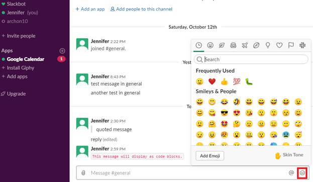Attach a file with the paperclip icon
Screen dimensions: 313x182
click(x=83, y=173)
